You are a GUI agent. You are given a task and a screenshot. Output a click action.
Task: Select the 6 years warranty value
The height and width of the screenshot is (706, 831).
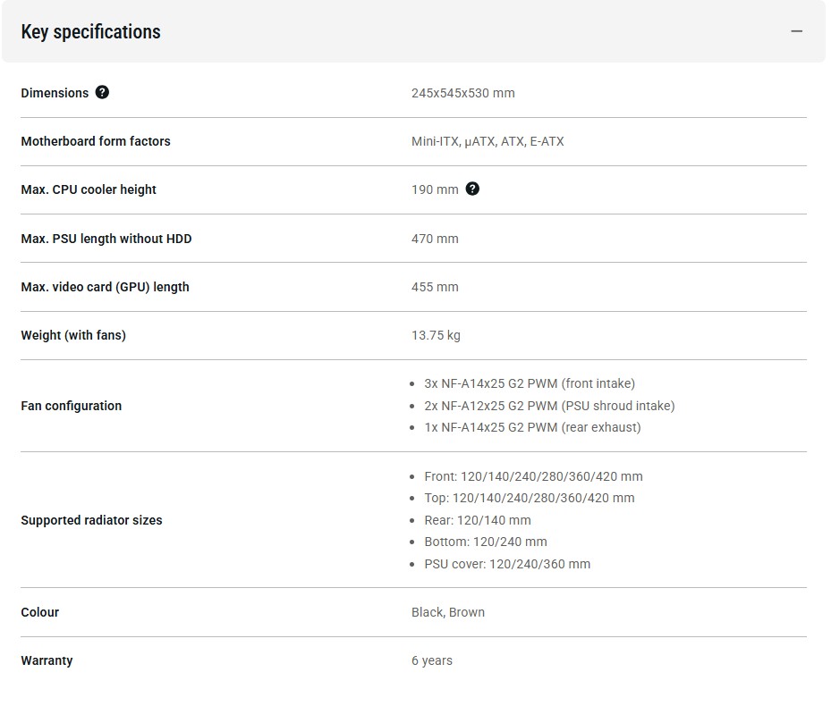[432, 660]
